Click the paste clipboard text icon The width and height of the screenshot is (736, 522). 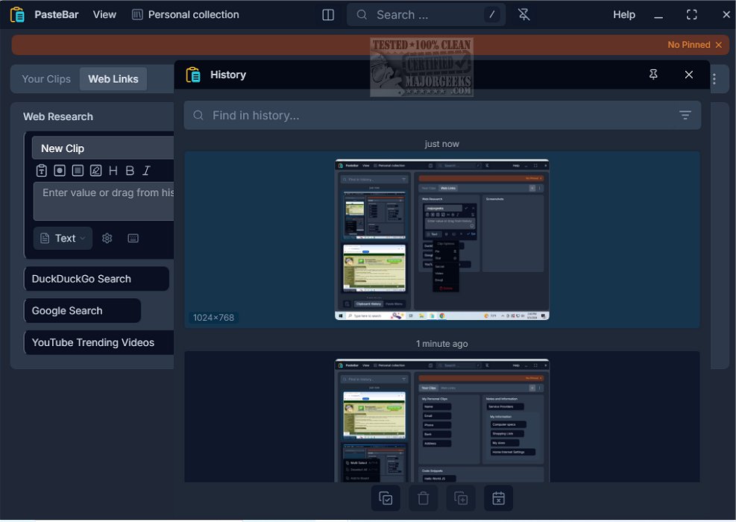[x=41, y=171]
